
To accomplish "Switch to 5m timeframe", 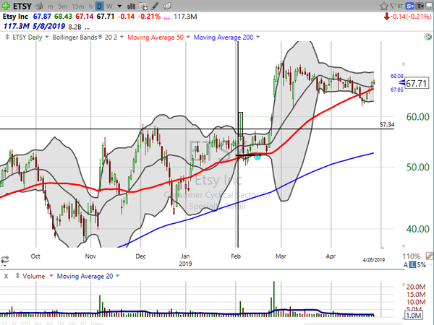I will [x=62, y=6].
